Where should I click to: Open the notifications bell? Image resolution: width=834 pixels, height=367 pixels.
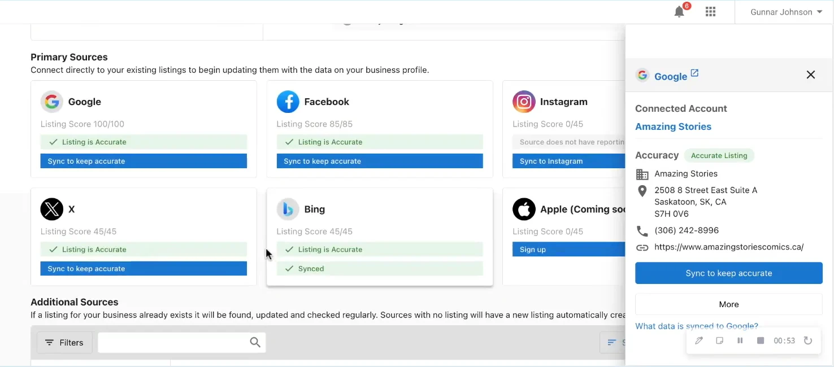[680, 12]
